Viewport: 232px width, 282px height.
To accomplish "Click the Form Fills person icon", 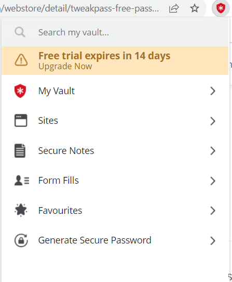I will tap(22, 181).
